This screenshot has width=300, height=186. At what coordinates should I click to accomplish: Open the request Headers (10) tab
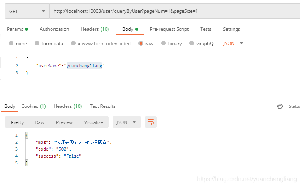click(x=95, y=29)
